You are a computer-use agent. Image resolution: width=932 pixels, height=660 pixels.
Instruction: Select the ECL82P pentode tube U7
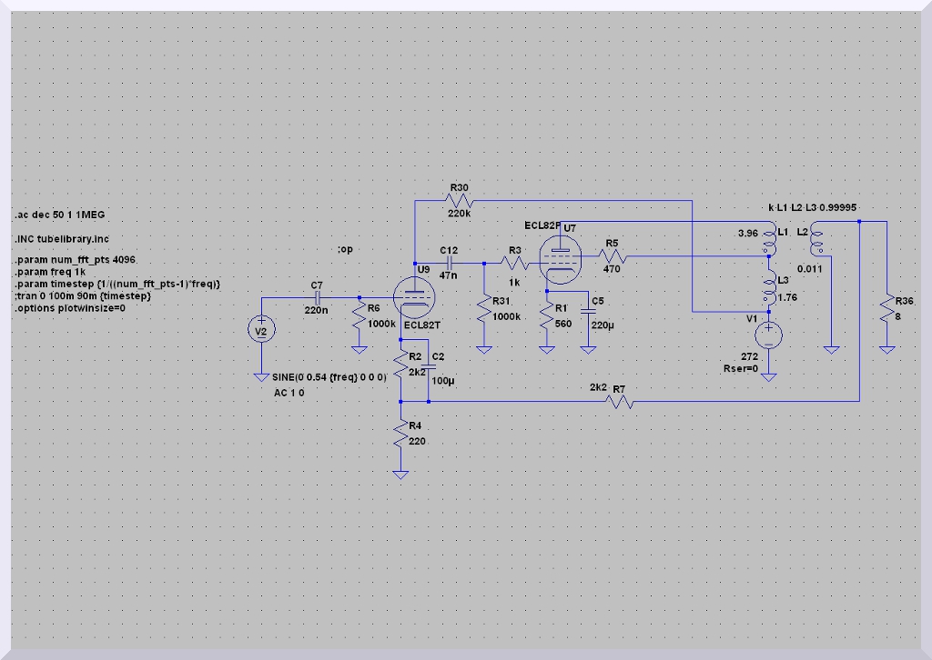point(556,259)
